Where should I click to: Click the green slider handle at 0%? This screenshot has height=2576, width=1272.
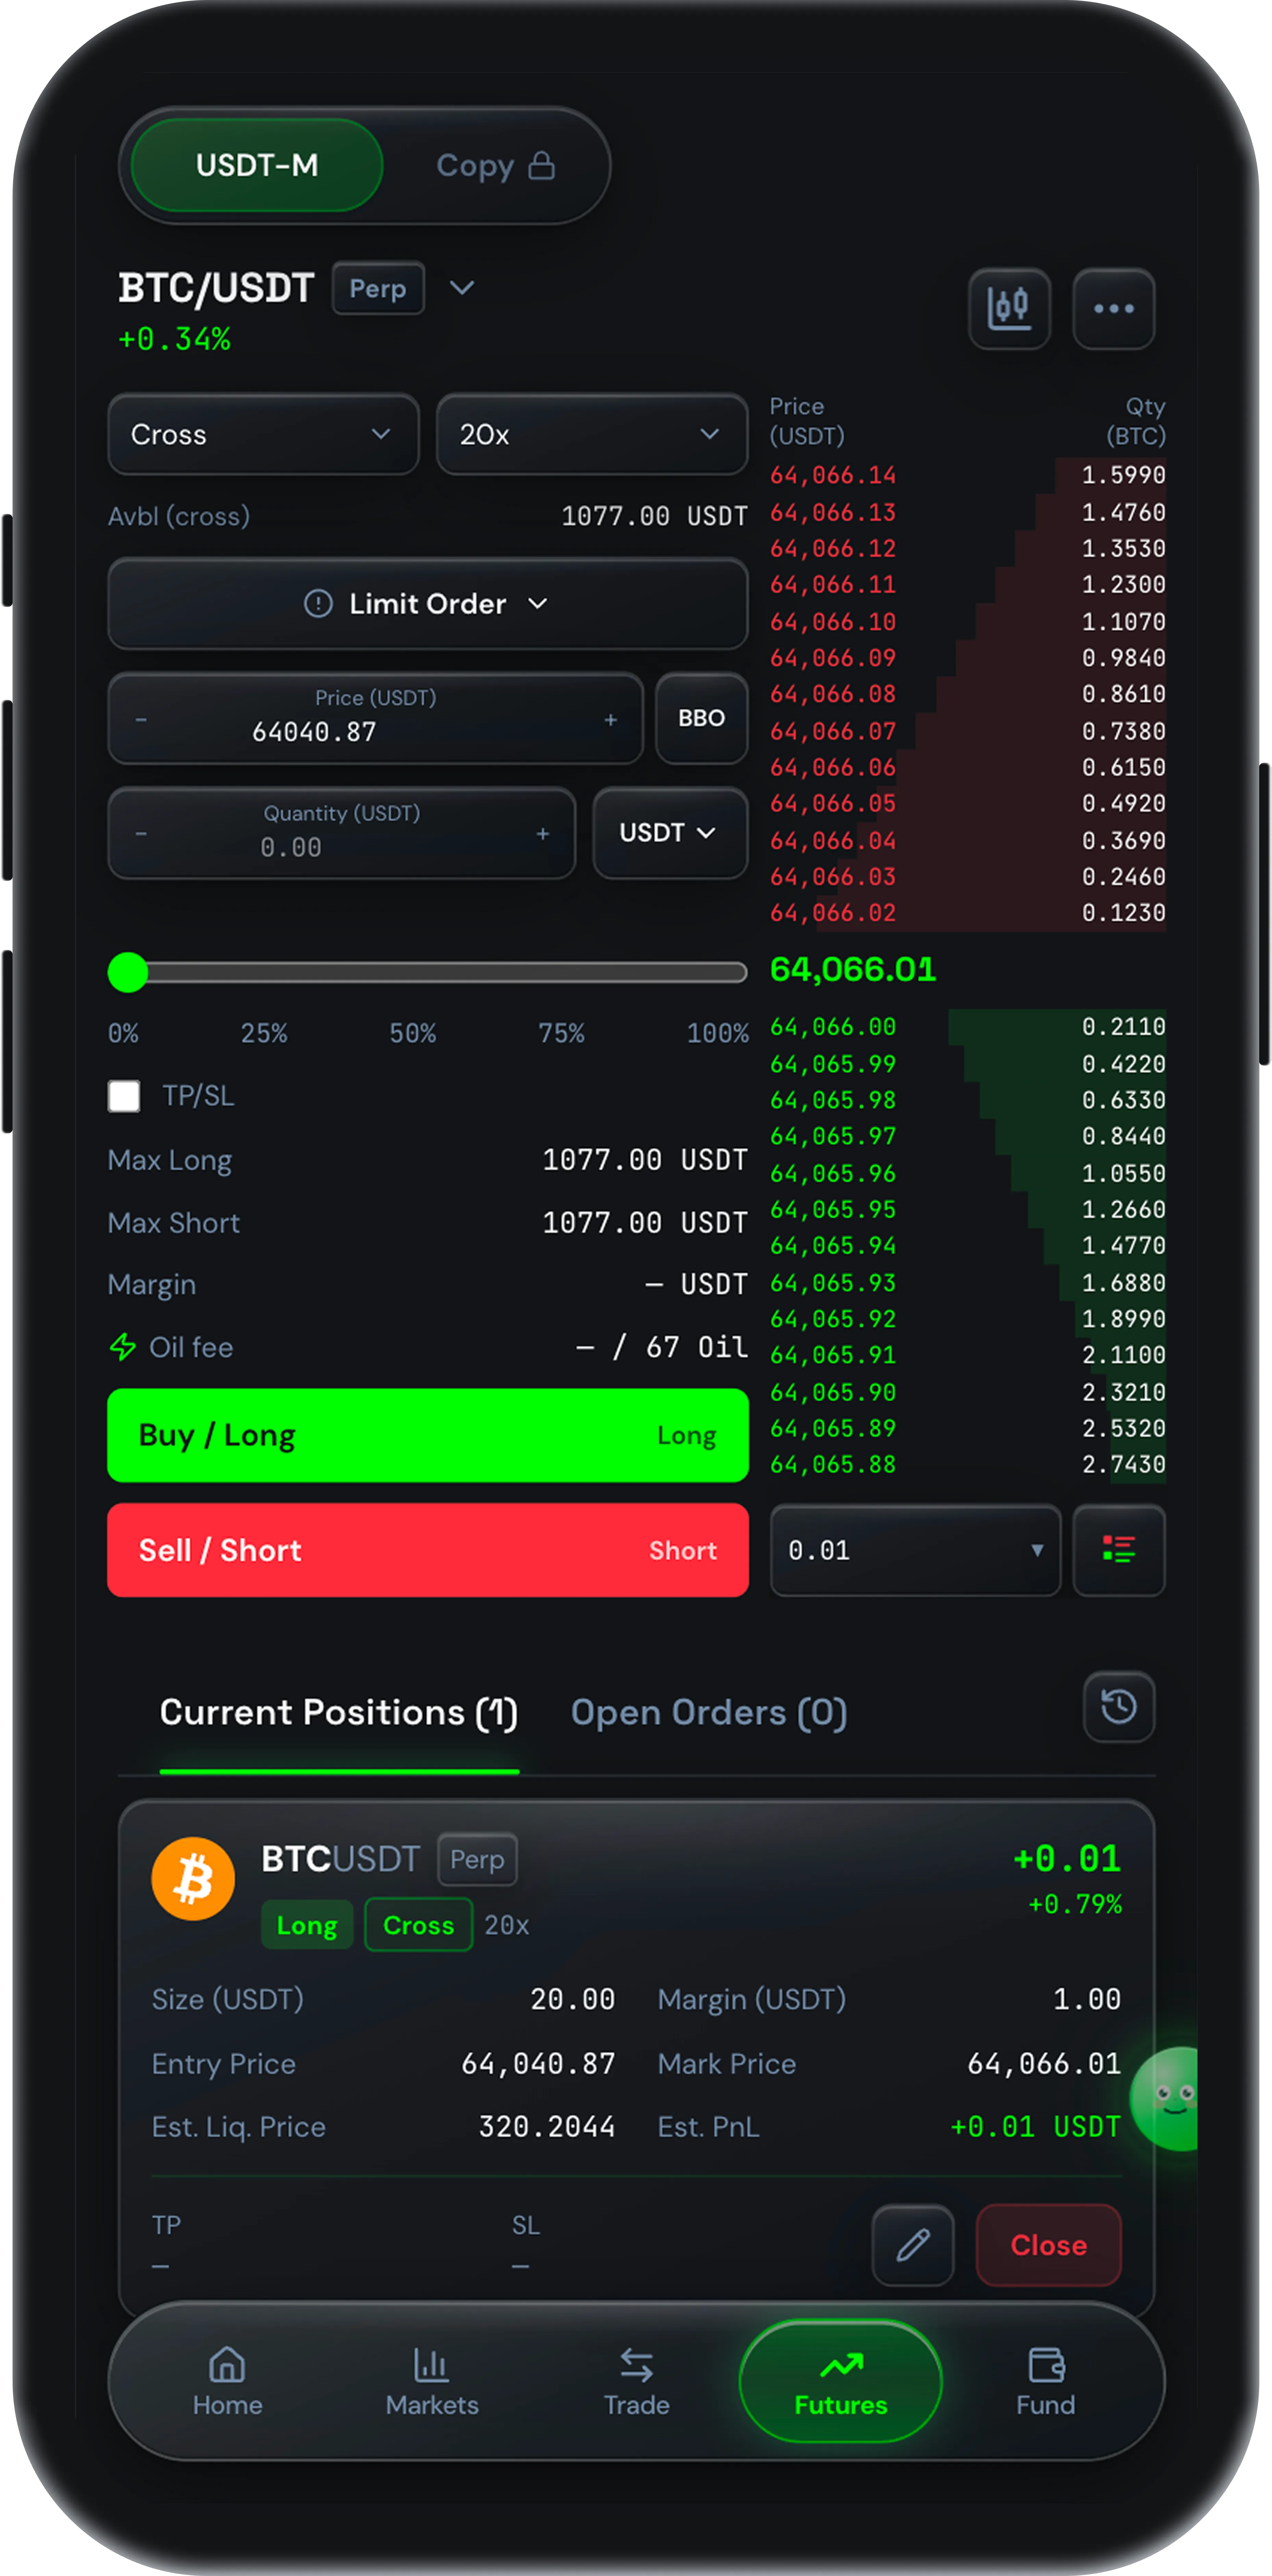pyautogui.click(x=128, y=972)
